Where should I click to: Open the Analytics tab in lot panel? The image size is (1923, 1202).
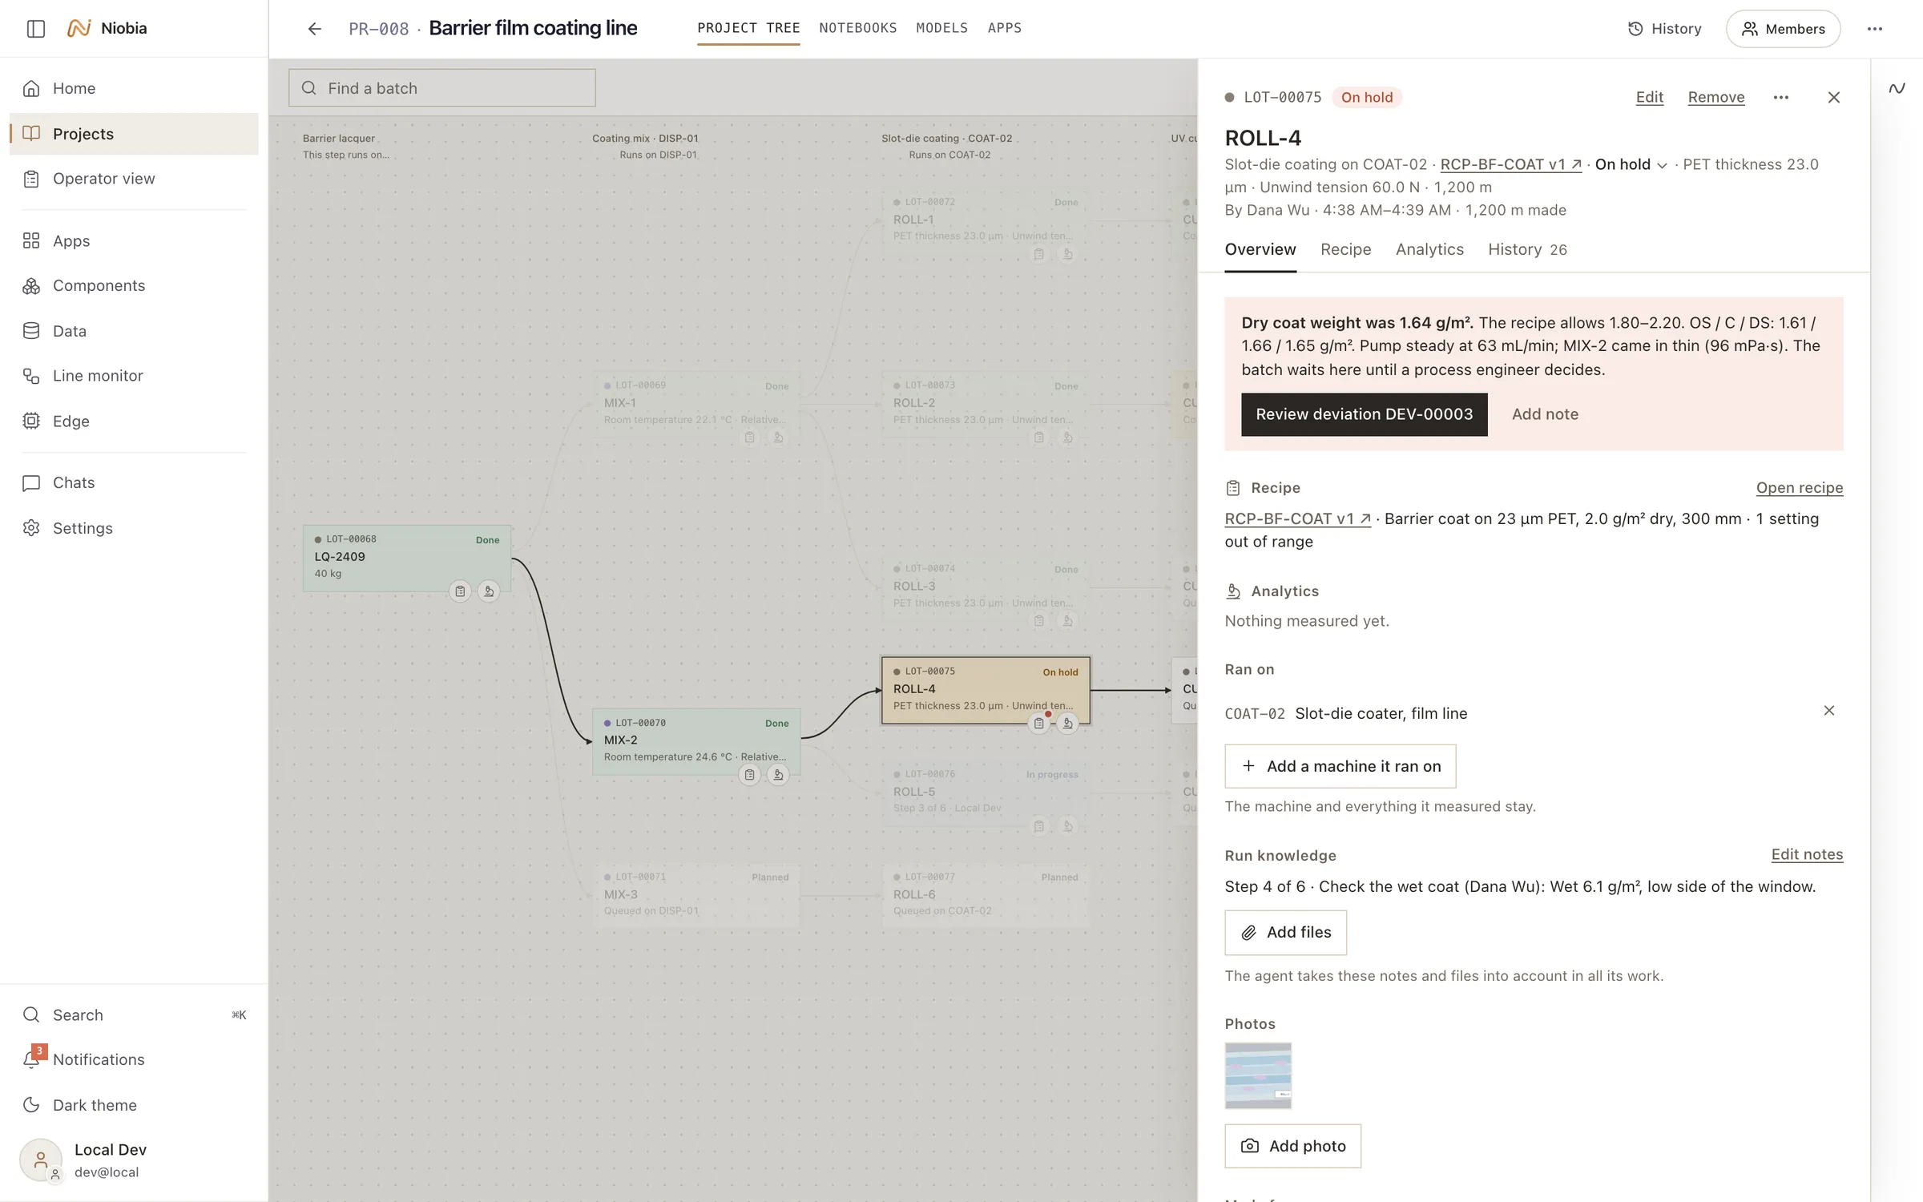pyautogui.click(x=1429, y=250)
